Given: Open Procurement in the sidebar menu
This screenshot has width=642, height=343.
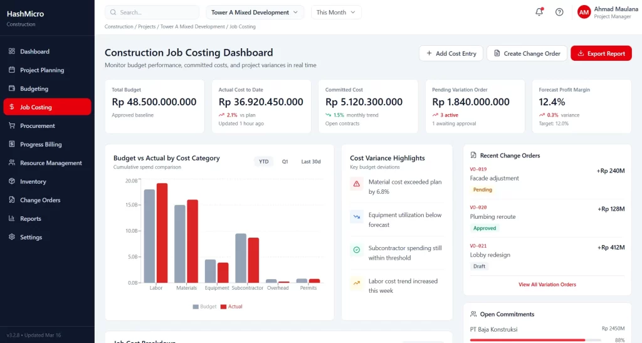Looking at the screenshot, I should [x=47, y=125].
